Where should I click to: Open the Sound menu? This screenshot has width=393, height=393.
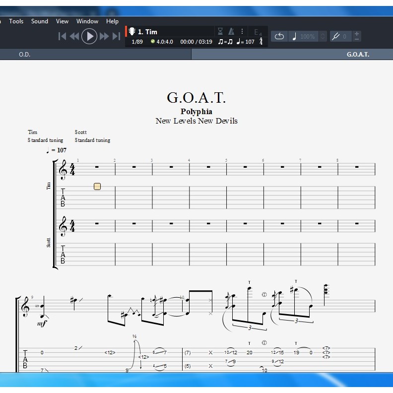40,21
